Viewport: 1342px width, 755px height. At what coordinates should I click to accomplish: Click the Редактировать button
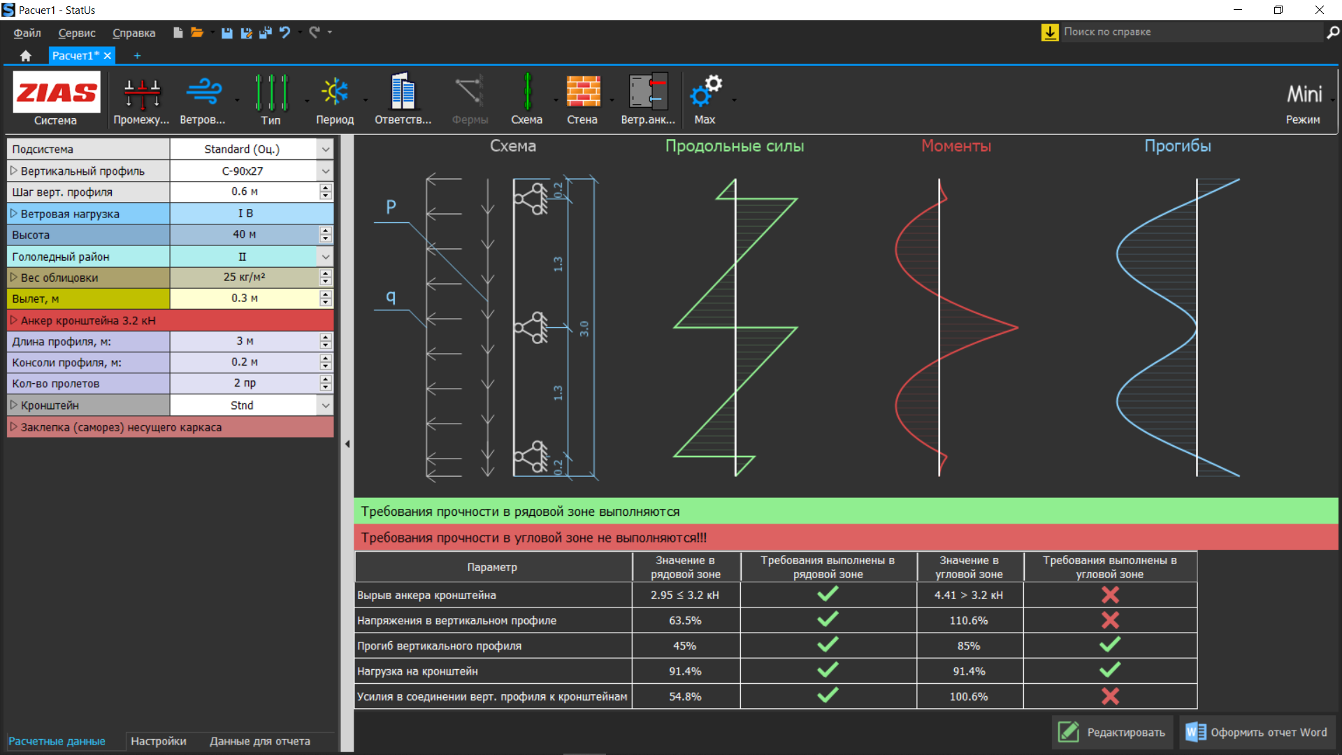[1112, 732]
